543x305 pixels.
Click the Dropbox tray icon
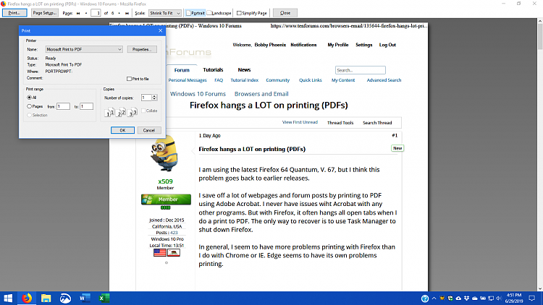(x=466, y=298)
